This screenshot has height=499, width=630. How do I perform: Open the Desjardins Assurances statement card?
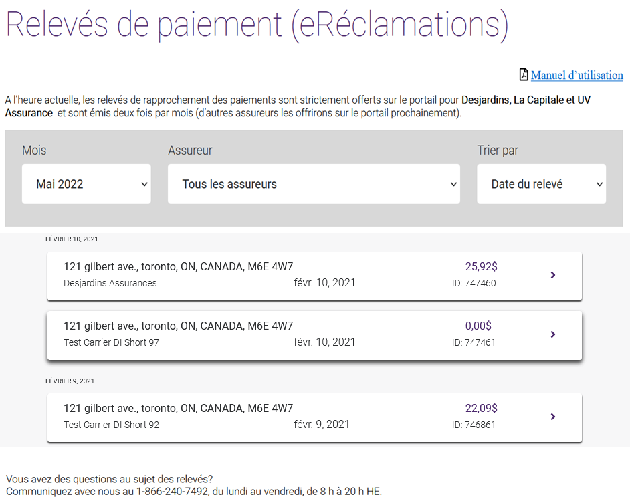pyautogui.click(x=314, y=276)
